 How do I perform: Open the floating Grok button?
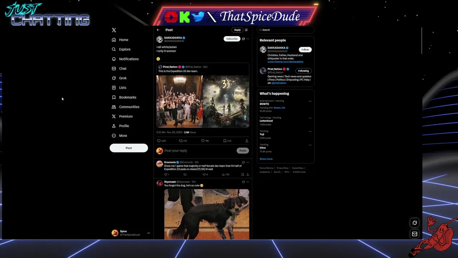point(415,223)
